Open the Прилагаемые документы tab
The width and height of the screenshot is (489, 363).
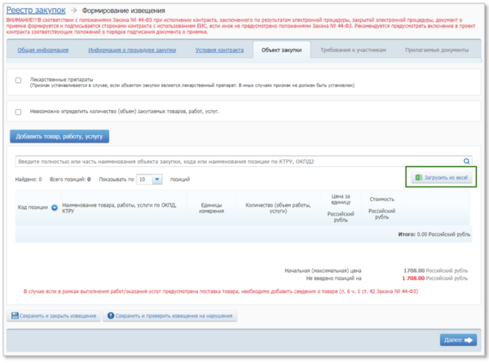(x=435, y=50)
